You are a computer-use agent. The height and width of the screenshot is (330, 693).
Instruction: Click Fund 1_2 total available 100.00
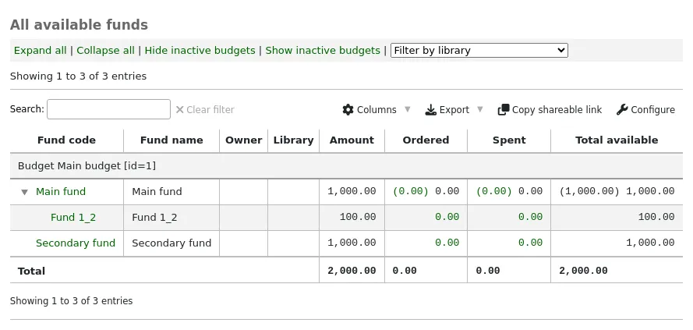point(656,217)
